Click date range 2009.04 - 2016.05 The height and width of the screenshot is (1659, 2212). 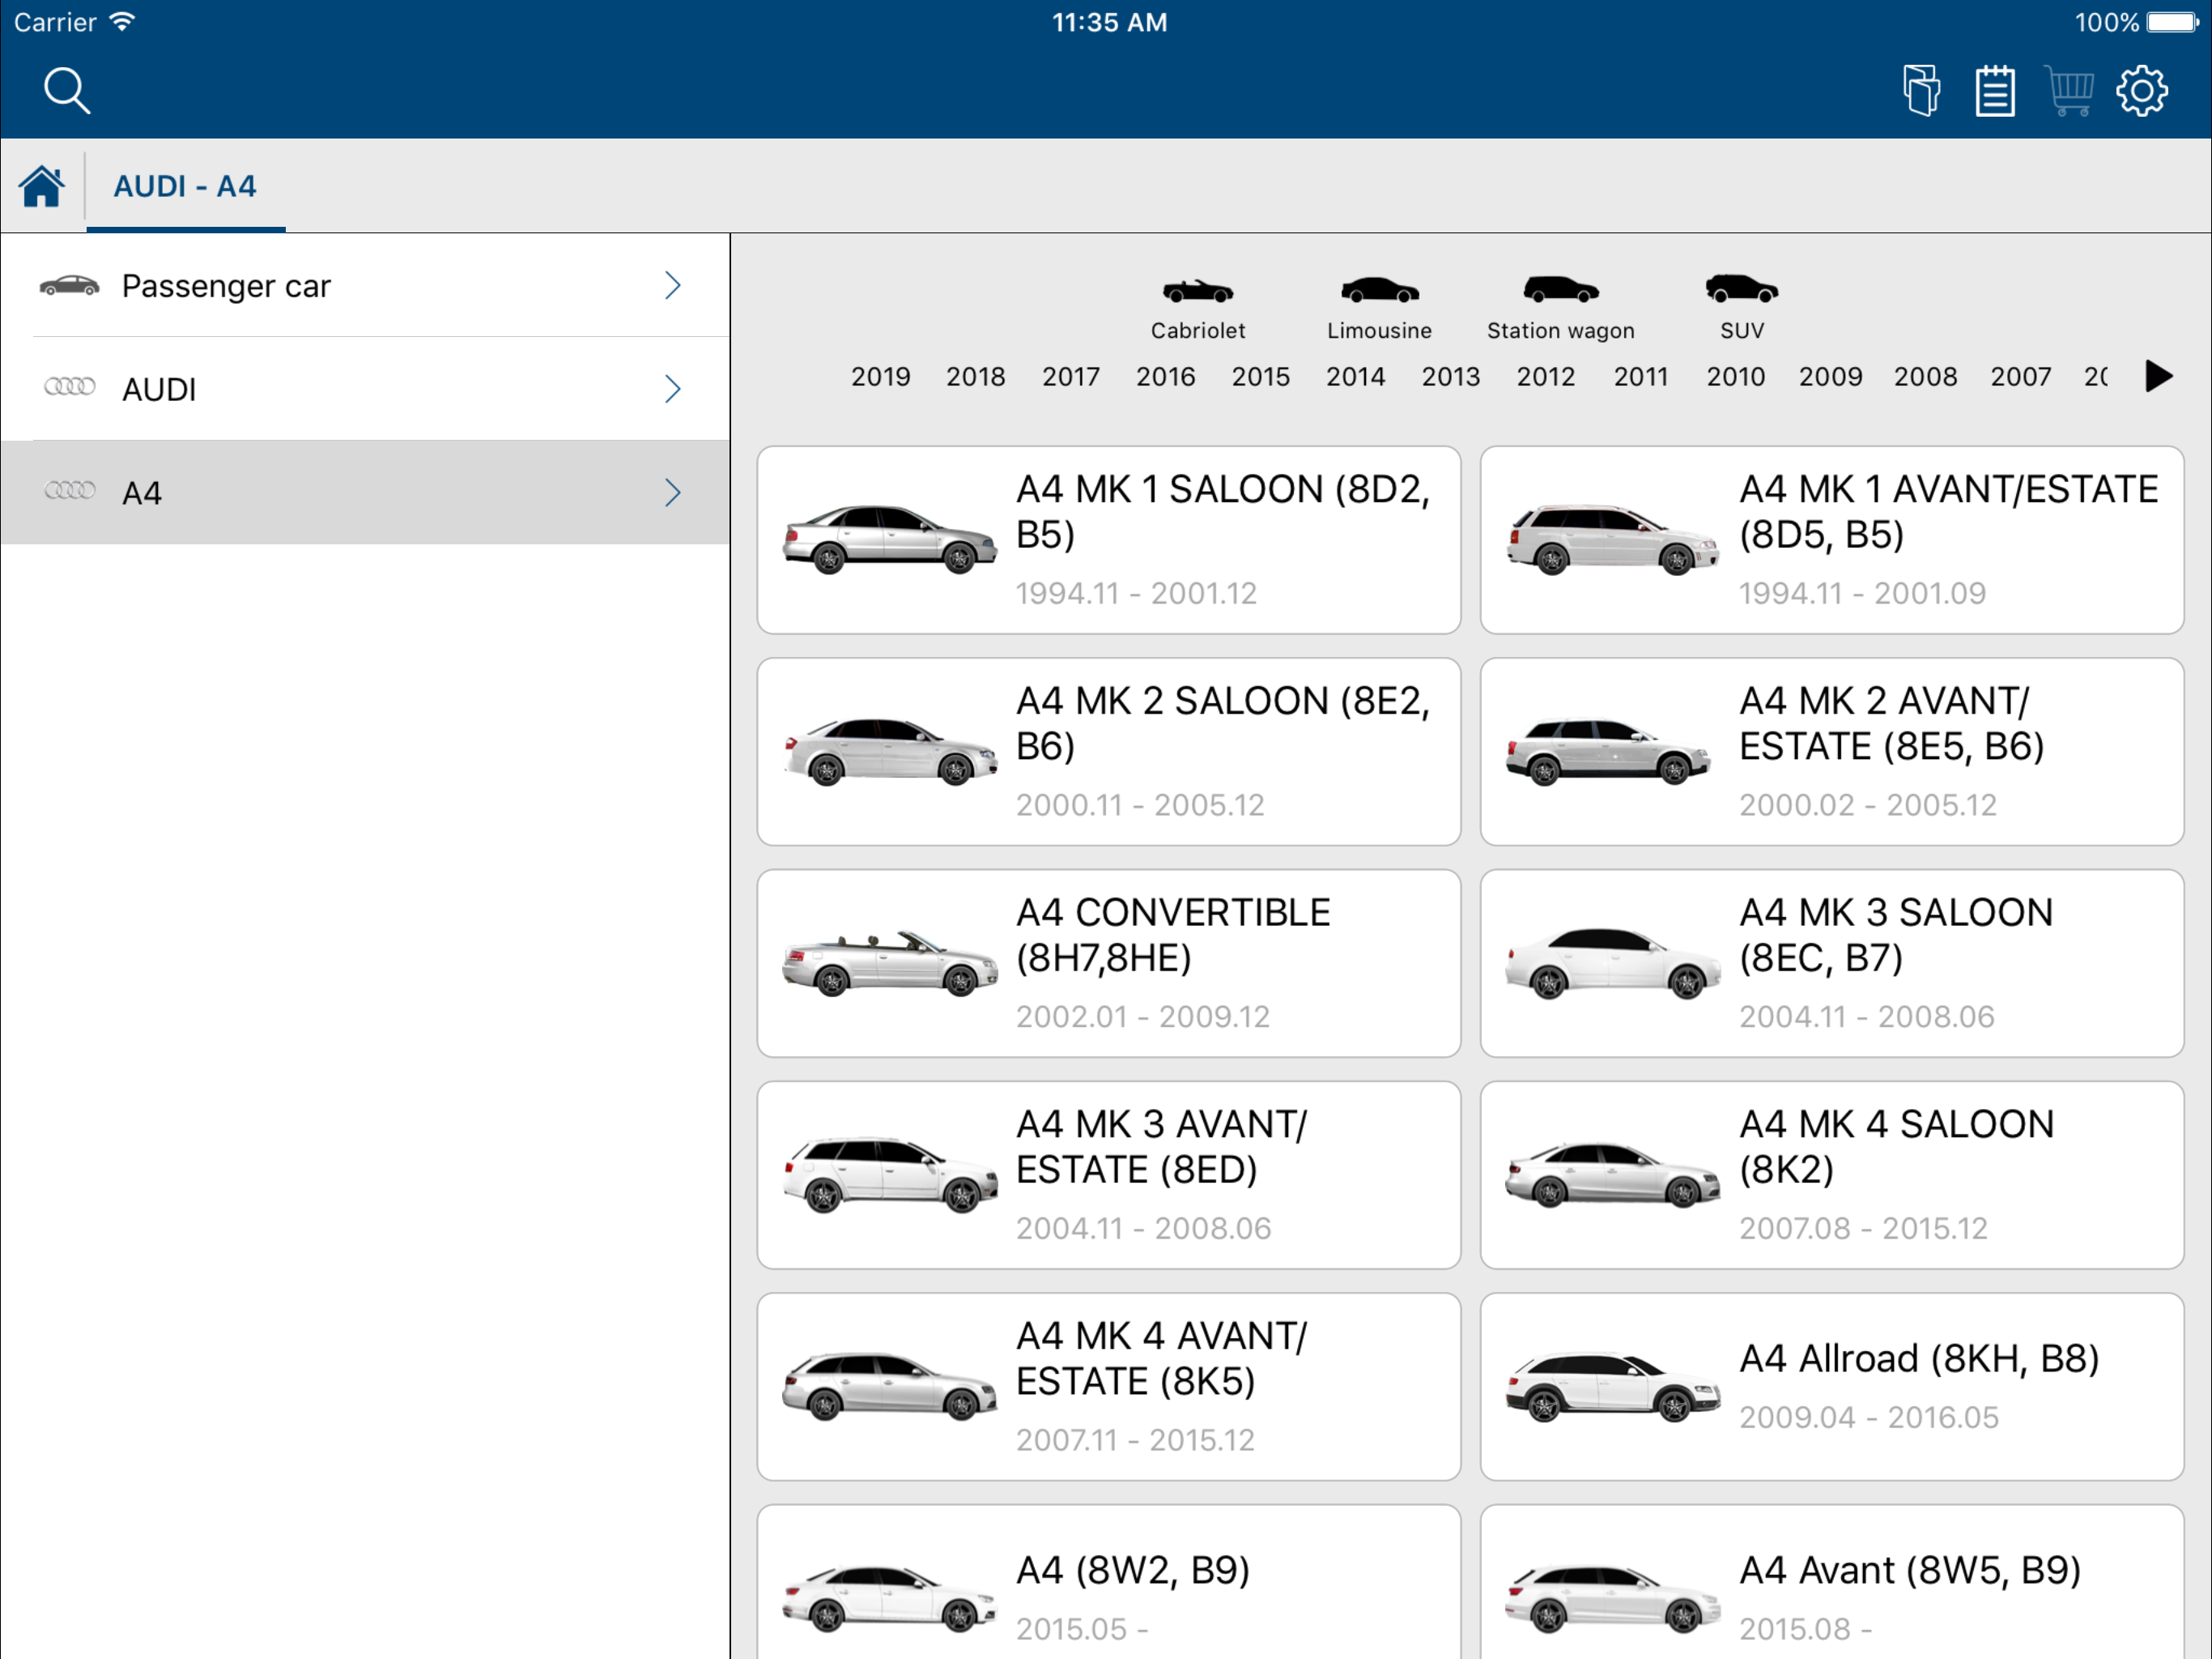click(x=1869, y=1418)
